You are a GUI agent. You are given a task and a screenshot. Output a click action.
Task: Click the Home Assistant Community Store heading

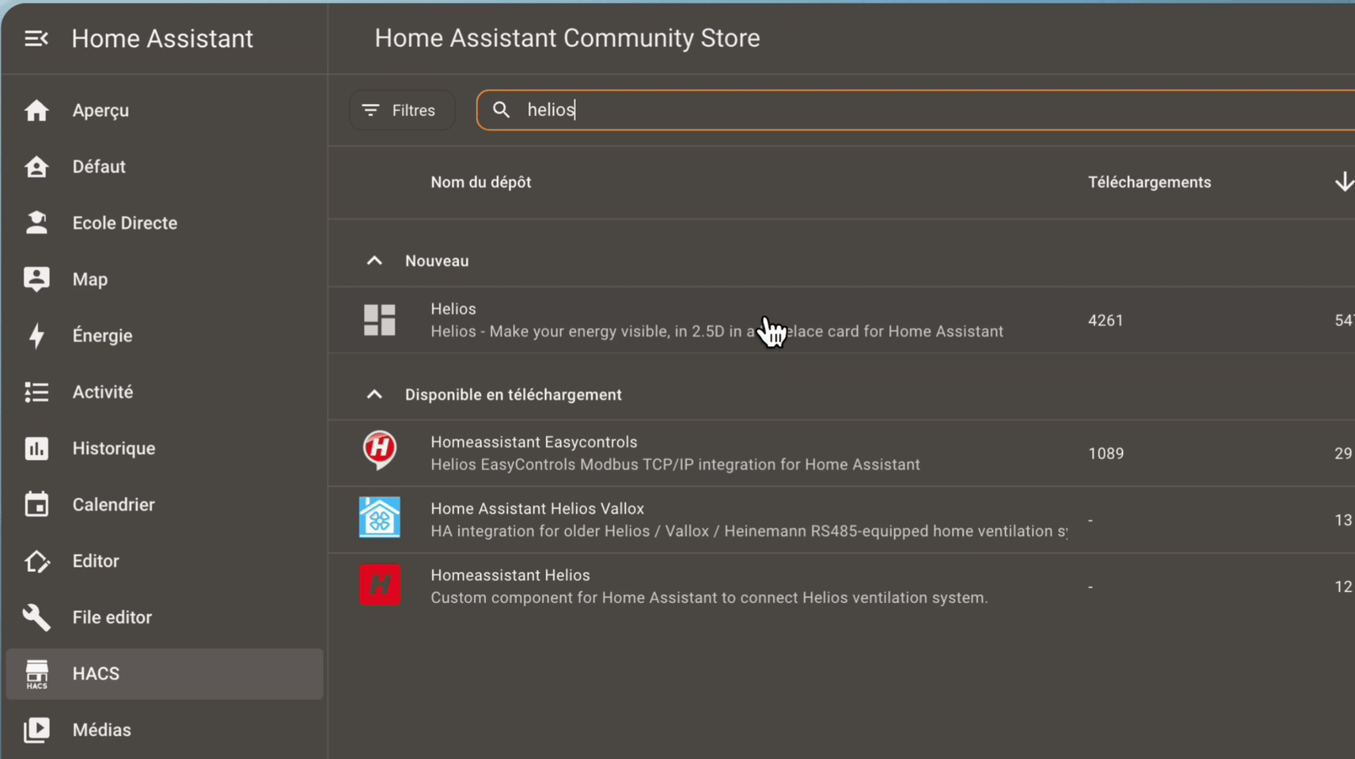[x=567, y=38]
